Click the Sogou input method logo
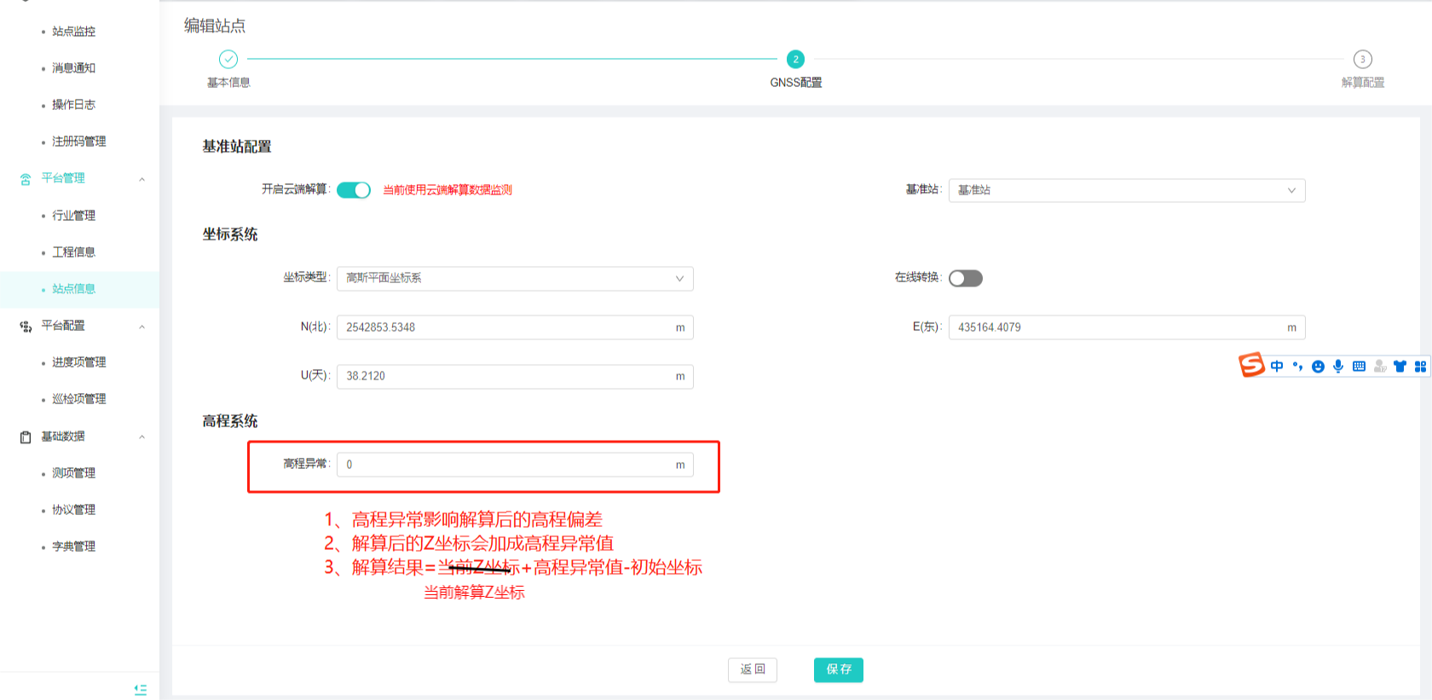The height and width of the screenshot is (700, 1432). [1251, 365]
